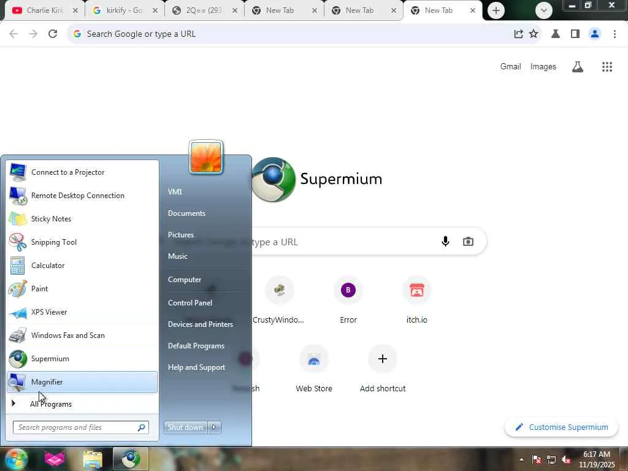Open Calculator from Start menu
This screenshot has width=628, height=471.
(82, 265)
